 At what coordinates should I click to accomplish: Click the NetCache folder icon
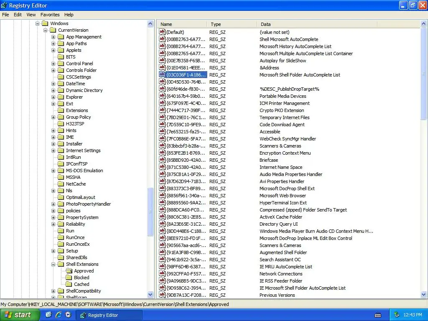pos(61,184)
